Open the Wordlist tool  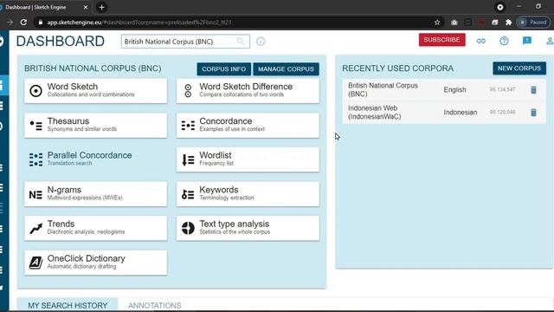(x=248, y=159)
